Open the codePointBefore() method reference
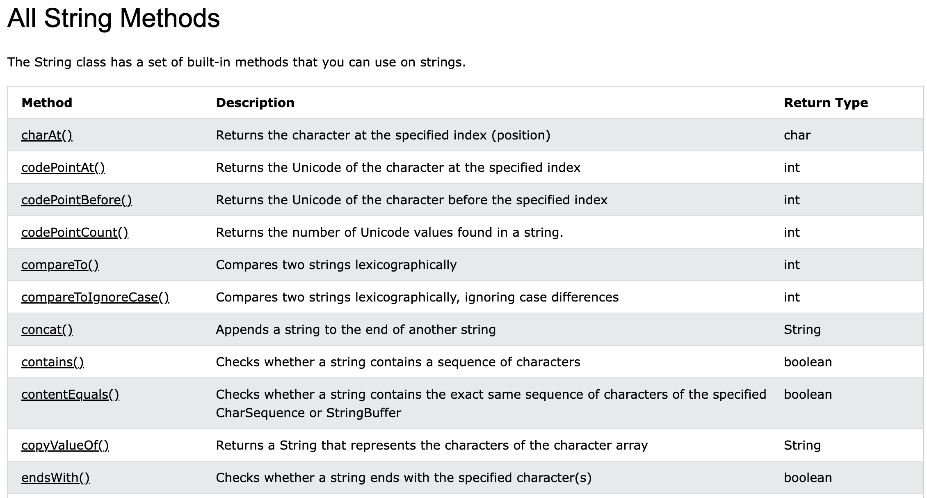 pyautogui.click(x=77, y=200)
